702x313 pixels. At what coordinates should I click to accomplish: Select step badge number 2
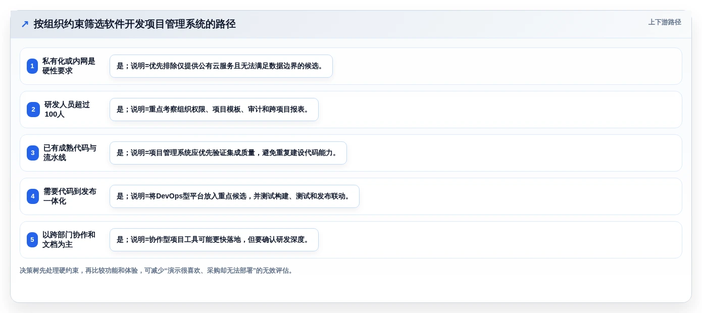[33, 110]
